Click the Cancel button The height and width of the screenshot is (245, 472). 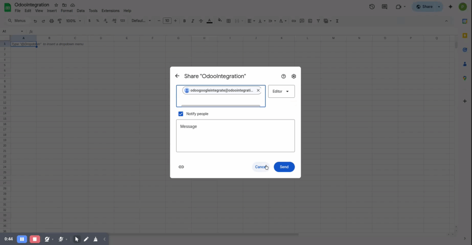pyautogui.click(x=261, y=167)
